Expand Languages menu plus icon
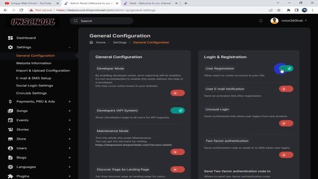The width and height of the screenshot is (318, 179). 70,167
